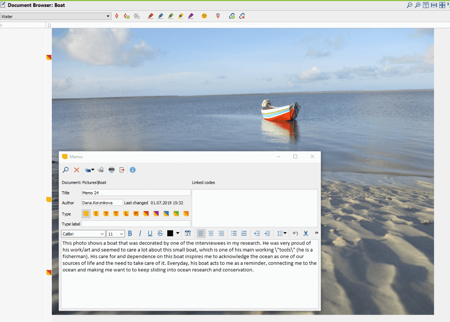Reset zoom to 100 percent
The height and width of the screenshot is (322, 450).
pyautogui.click(x=426, y=5)
